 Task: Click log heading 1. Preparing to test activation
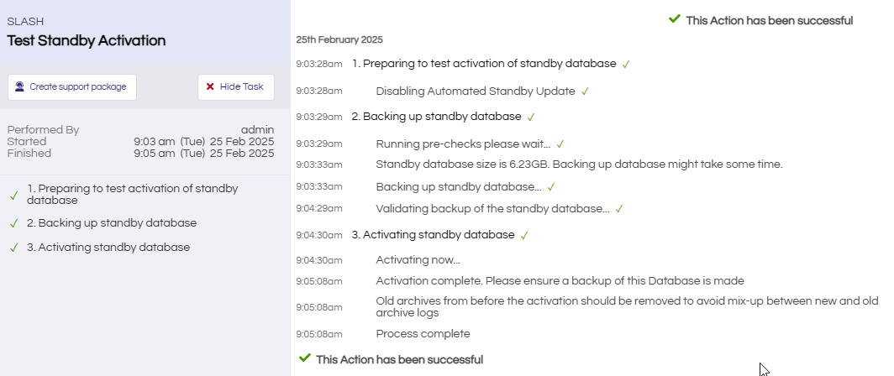tap(484, 63)
